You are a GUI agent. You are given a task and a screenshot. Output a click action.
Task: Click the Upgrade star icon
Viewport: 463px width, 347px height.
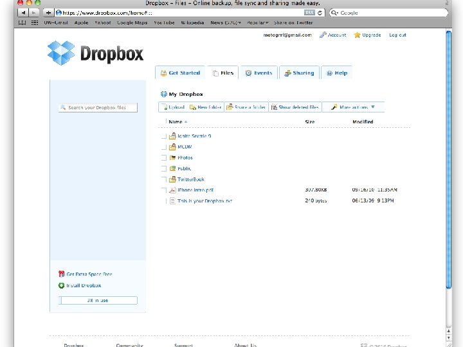[358, 35]
